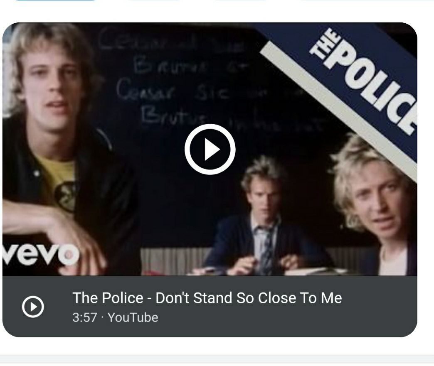Viewport: 434px width, 366px height.
Task: Click the word Ceasar on the chalkboard
Action: (x=146, y=90)
